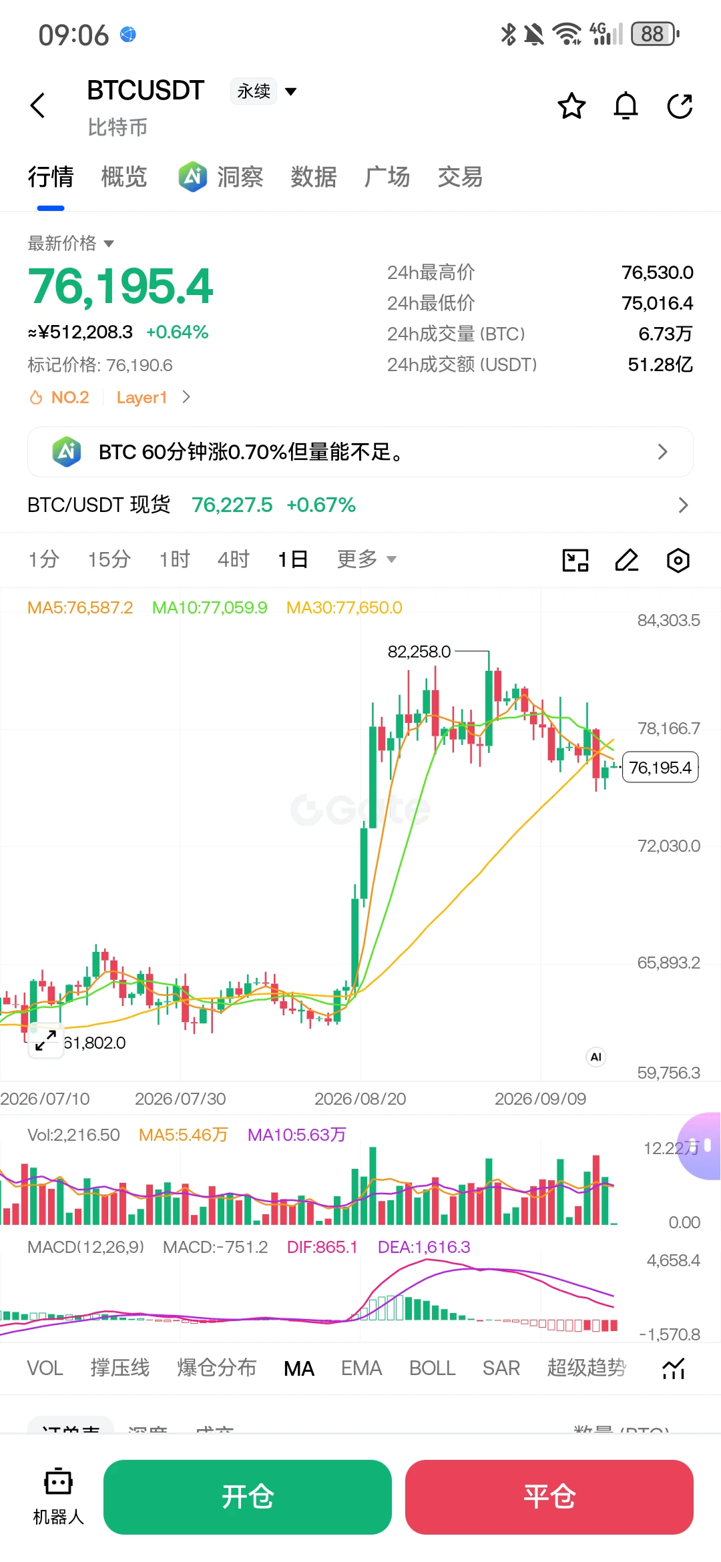The image size is (721, 1562).
Task: Open AI insight banner chevron
Action: pyautogui.click(x=662, y=452)
